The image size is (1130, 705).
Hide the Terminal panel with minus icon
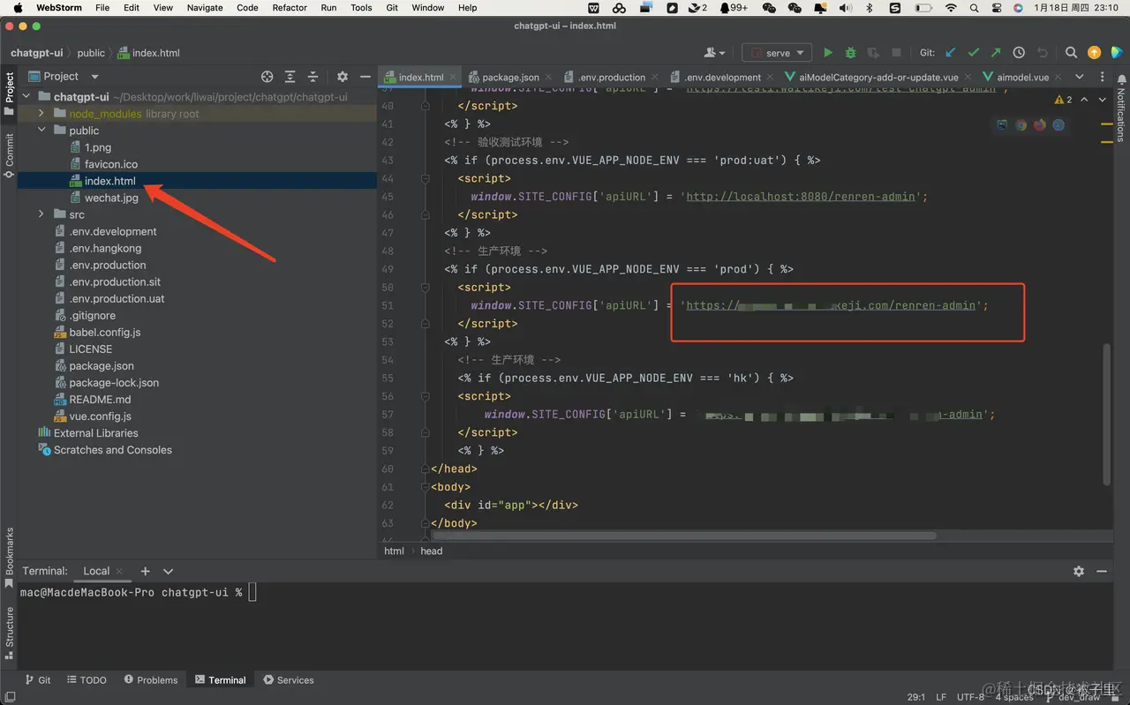pyautogui.click(x=1102, y=571)
